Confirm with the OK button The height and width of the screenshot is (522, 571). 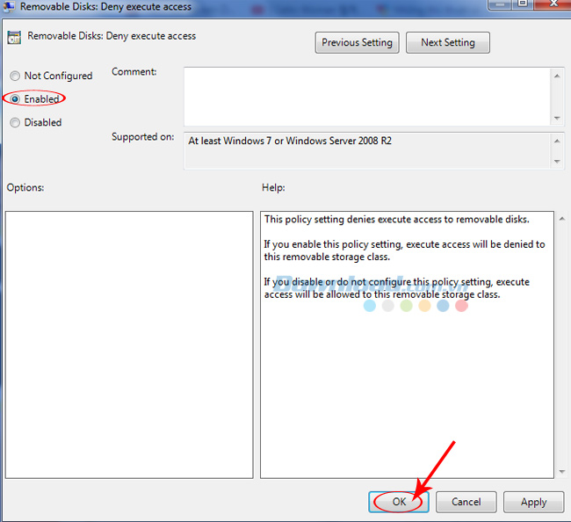[x=399, y=502]
